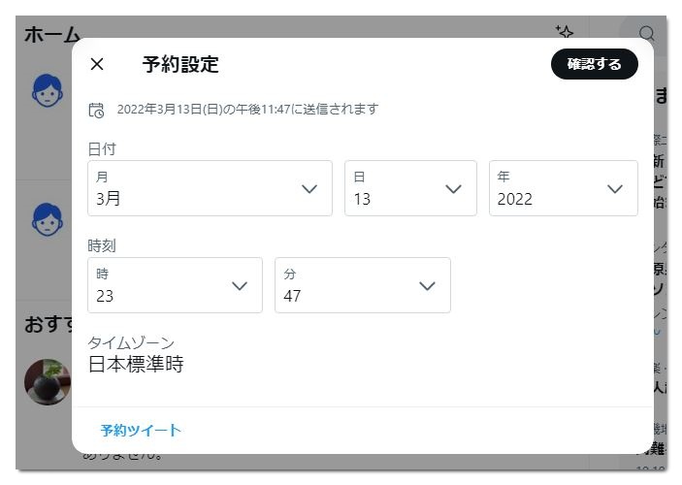Open the 分 minute dropdown showing 47
This screenshot has width=682, height=485.
pos(363,285)
